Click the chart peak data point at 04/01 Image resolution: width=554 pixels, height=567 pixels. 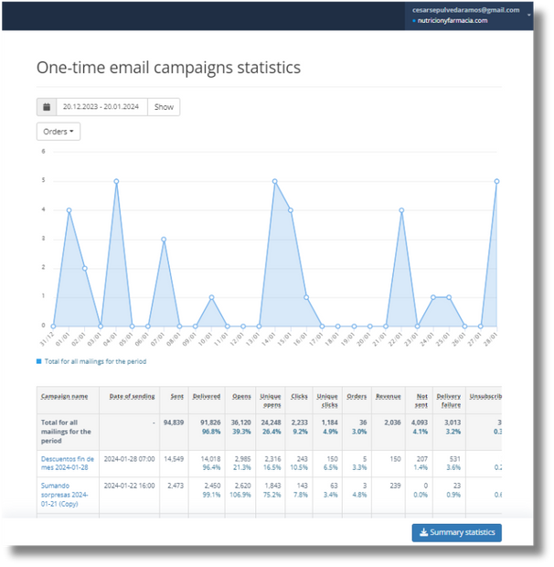[x=116, y=181]
